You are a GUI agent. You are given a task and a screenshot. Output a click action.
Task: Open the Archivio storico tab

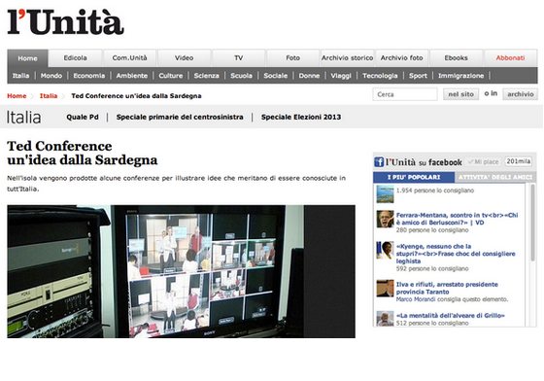click(x=348, y=58)
